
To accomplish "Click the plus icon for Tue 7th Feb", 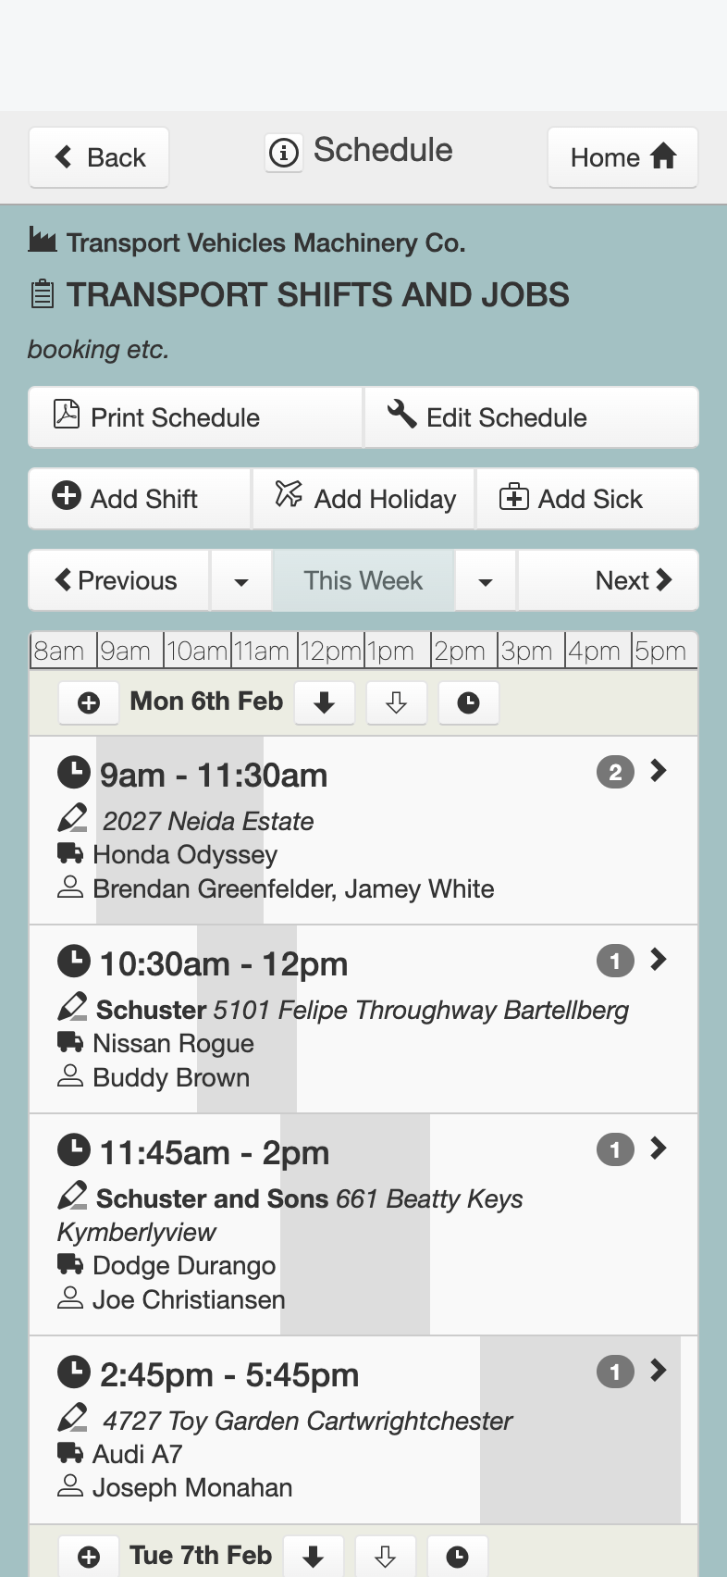I will click(x=89, y=1557).
